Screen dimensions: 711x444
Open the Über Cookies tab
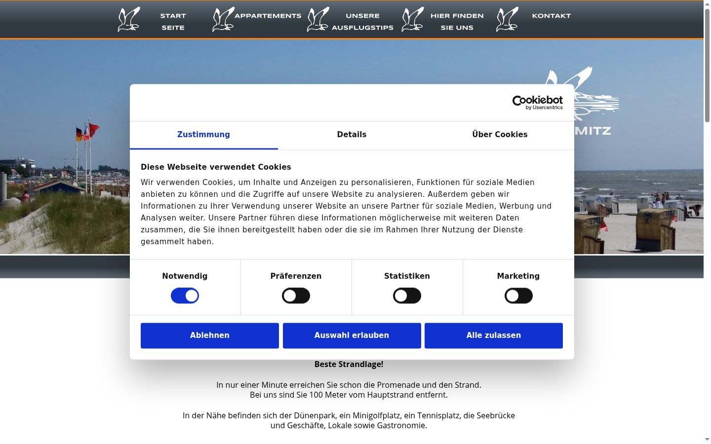point(500,135)
